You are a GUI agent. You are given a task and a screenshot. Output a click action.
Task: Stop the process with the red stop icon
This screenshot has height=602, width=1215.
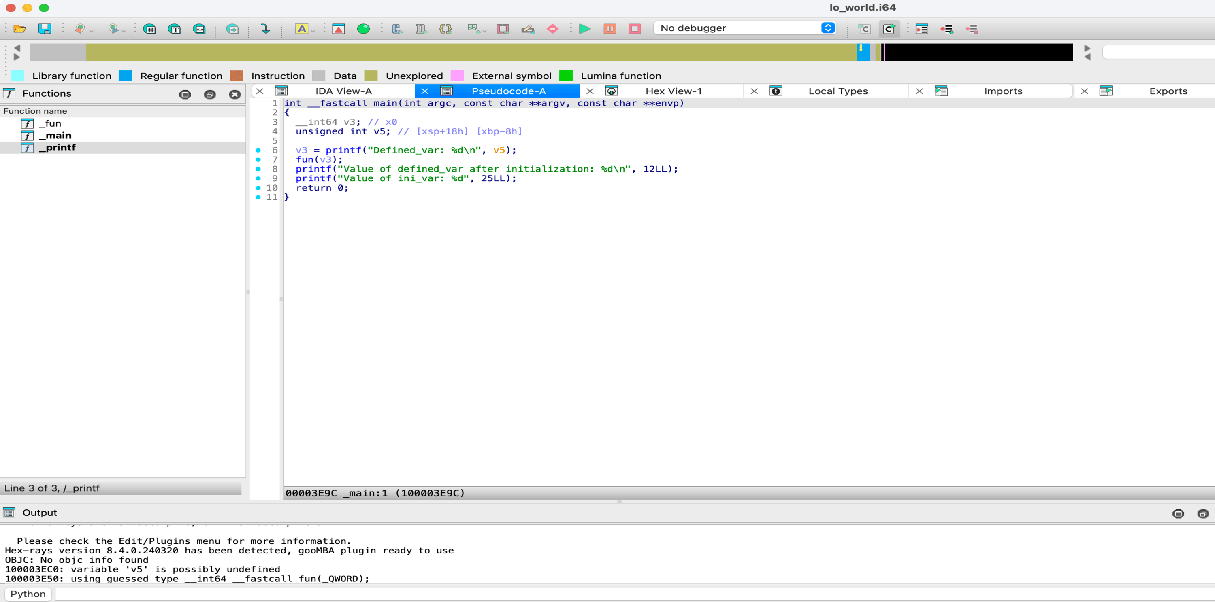click(x=634, y=29)
